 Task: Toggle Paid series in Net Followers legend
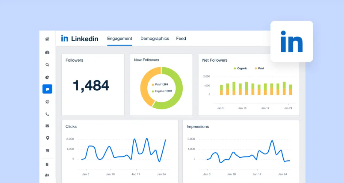pyautogui.click(x=259, y=68)
